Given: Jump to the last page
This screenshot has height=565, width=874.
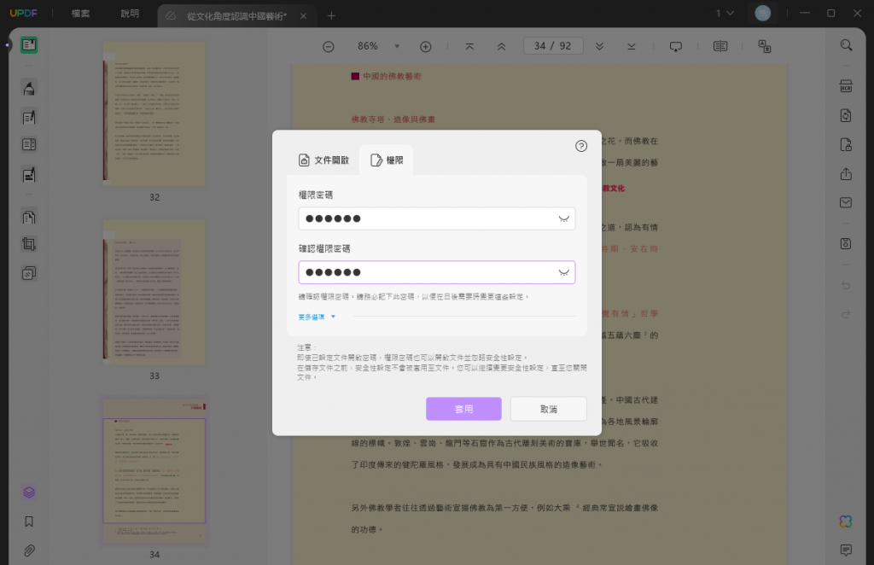Looking at the screenshot, I should point(631,46).
